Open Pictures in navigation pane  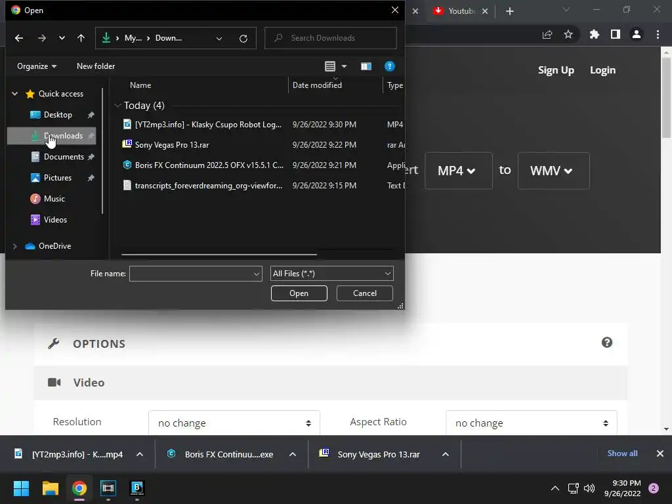(58, 178)
